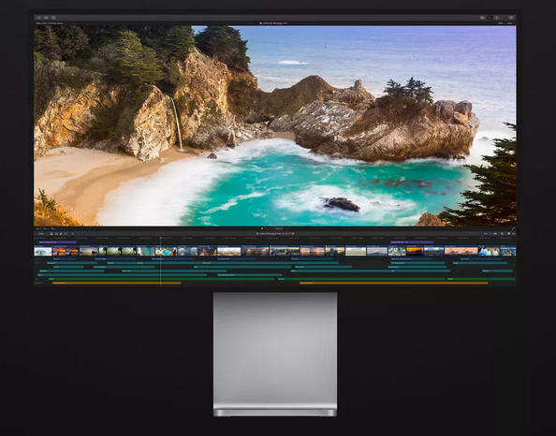Show the libraries sidebar icon at the top left

(x=38, y=18)
